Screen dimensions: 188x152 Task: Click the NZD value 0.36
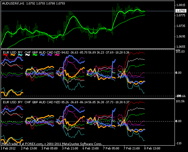pyautogui.click(x=126, y=53)
